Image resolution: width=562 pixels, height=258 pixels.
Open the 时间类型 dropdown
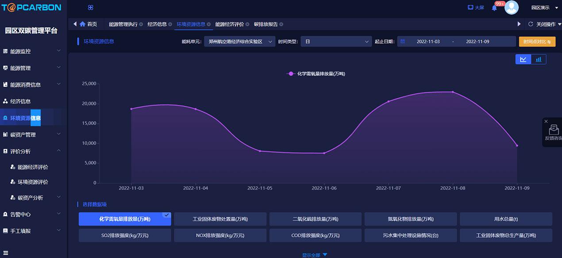point(336,42)
